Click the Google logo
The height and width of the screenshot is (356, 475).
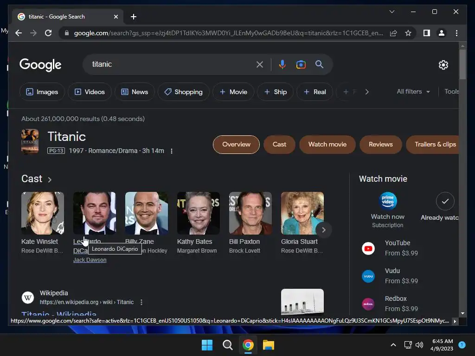tap(40, 65)
